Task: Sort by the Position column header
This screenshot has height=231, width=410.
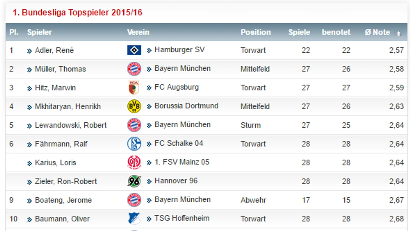Action: pos(256,32)
